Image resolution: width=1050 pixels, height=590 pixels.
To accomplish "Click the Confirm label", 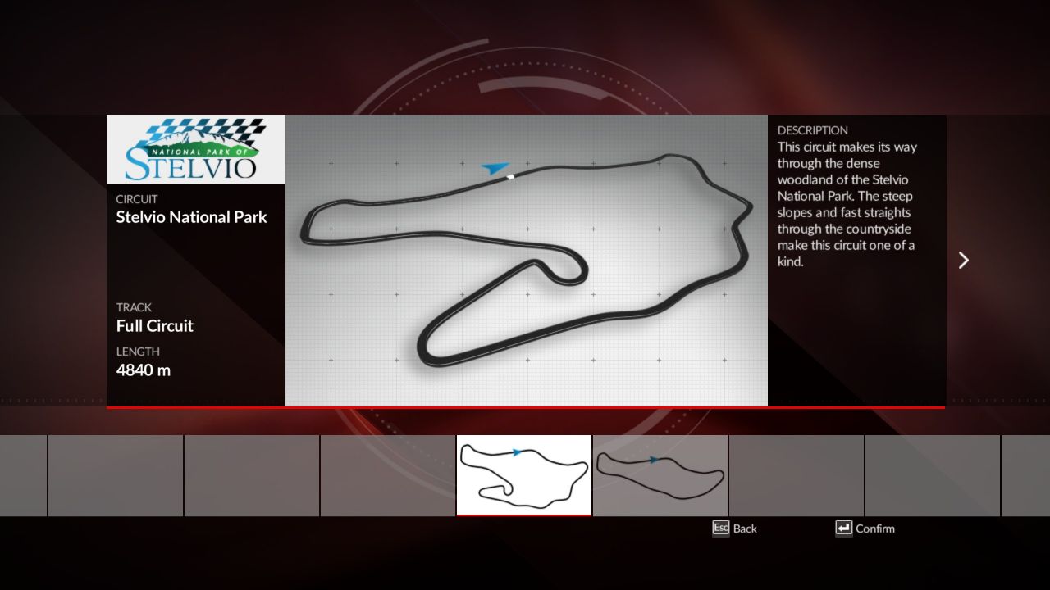I will point(874,529).
